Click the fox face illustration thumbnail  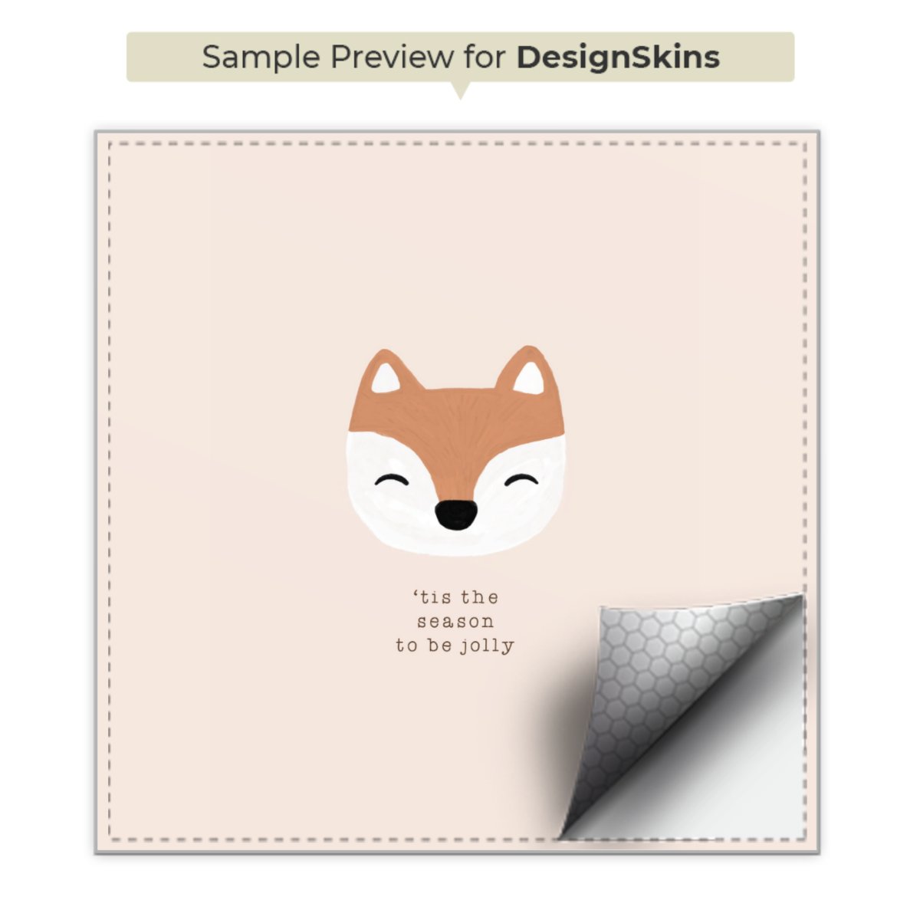click(x=456, y=450)
